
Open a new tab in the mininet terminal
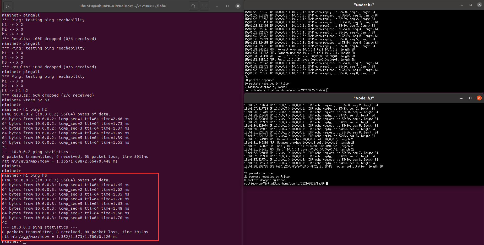click(x=8, y=6)
